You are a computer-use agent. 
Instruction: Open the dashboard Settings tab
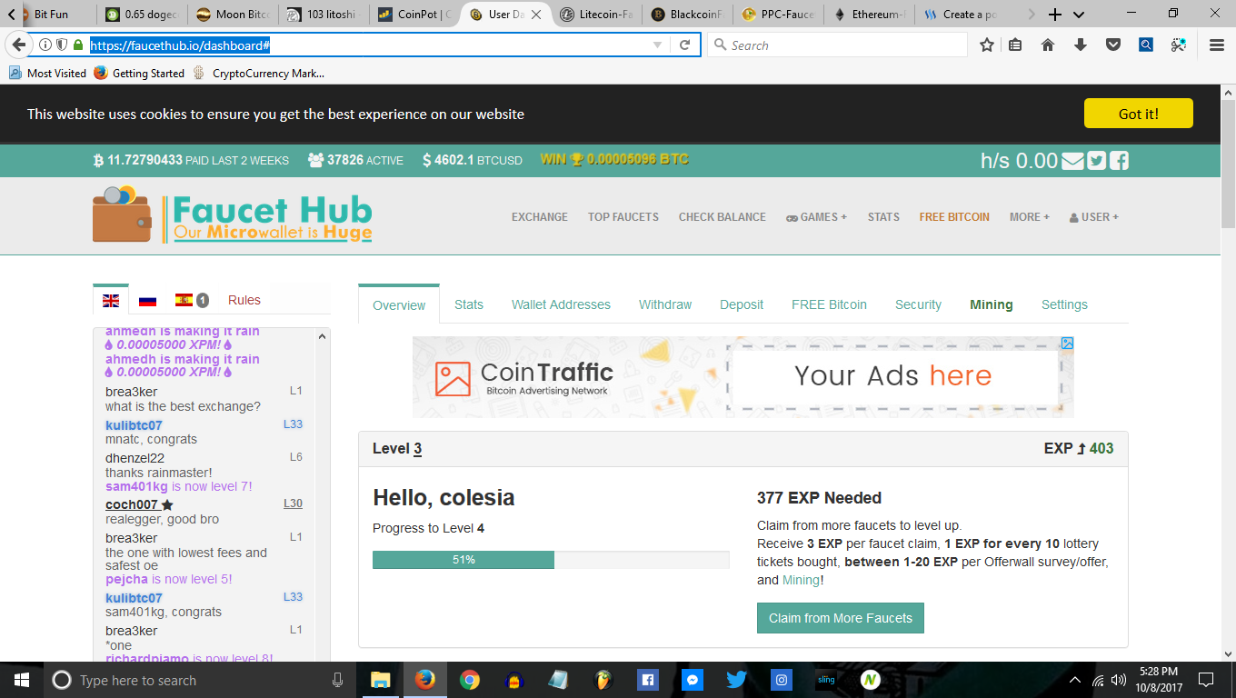click(x=1064, y=304)
